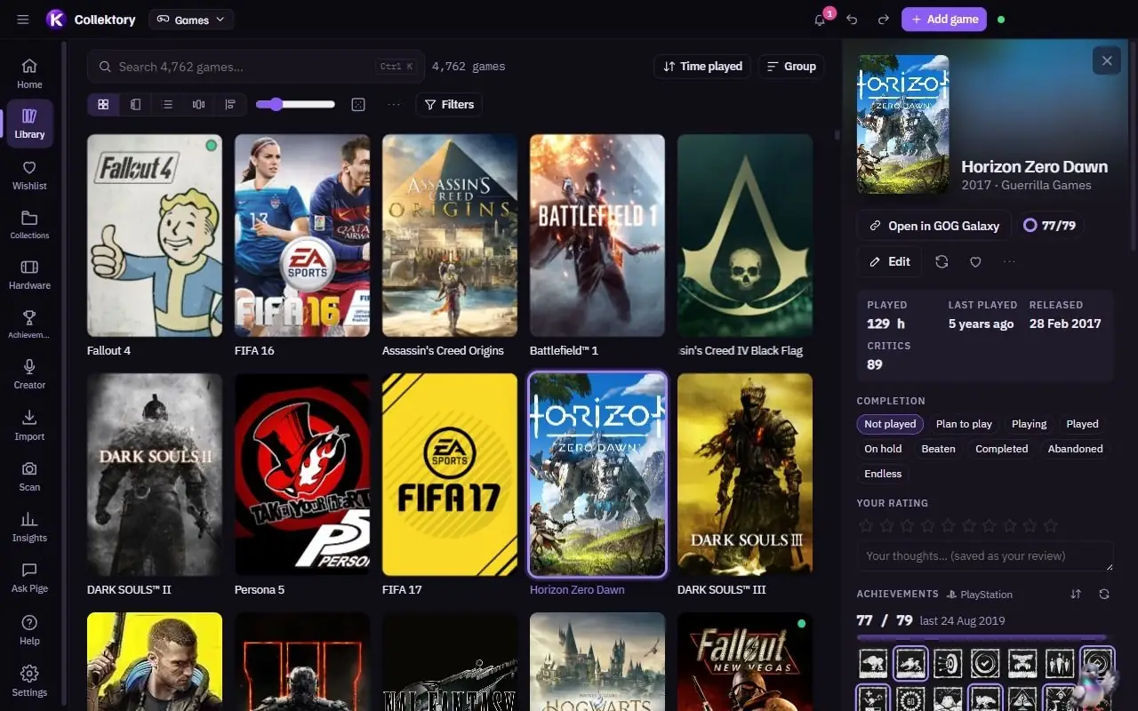Open the Time played sort dropdown
The height and width of the screenshot is (711, 1138).
click(x=702, y=67)
